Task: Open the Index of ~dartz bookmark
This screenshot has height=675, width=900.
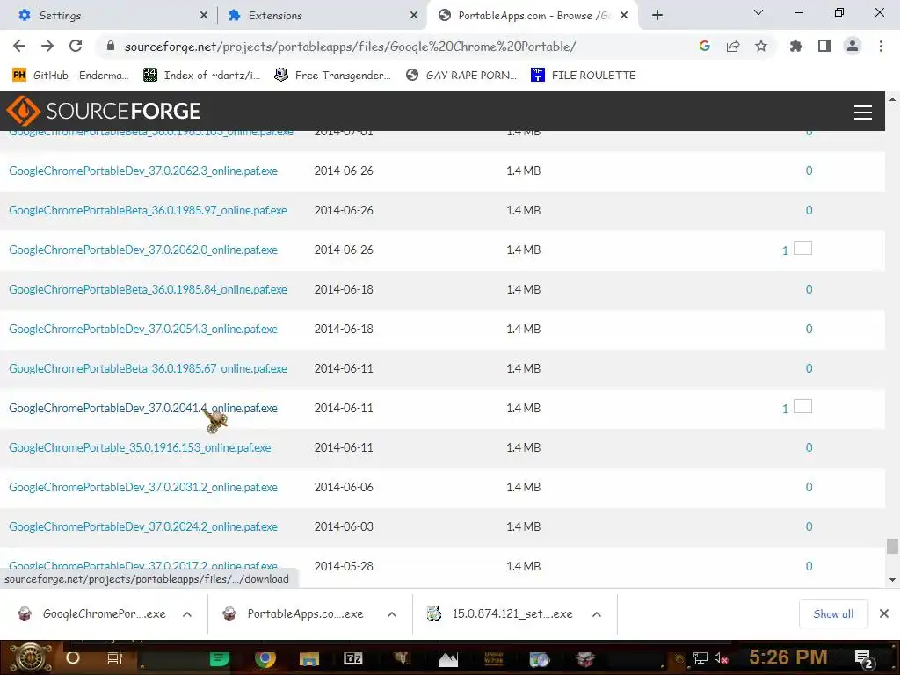Action: 201,76
